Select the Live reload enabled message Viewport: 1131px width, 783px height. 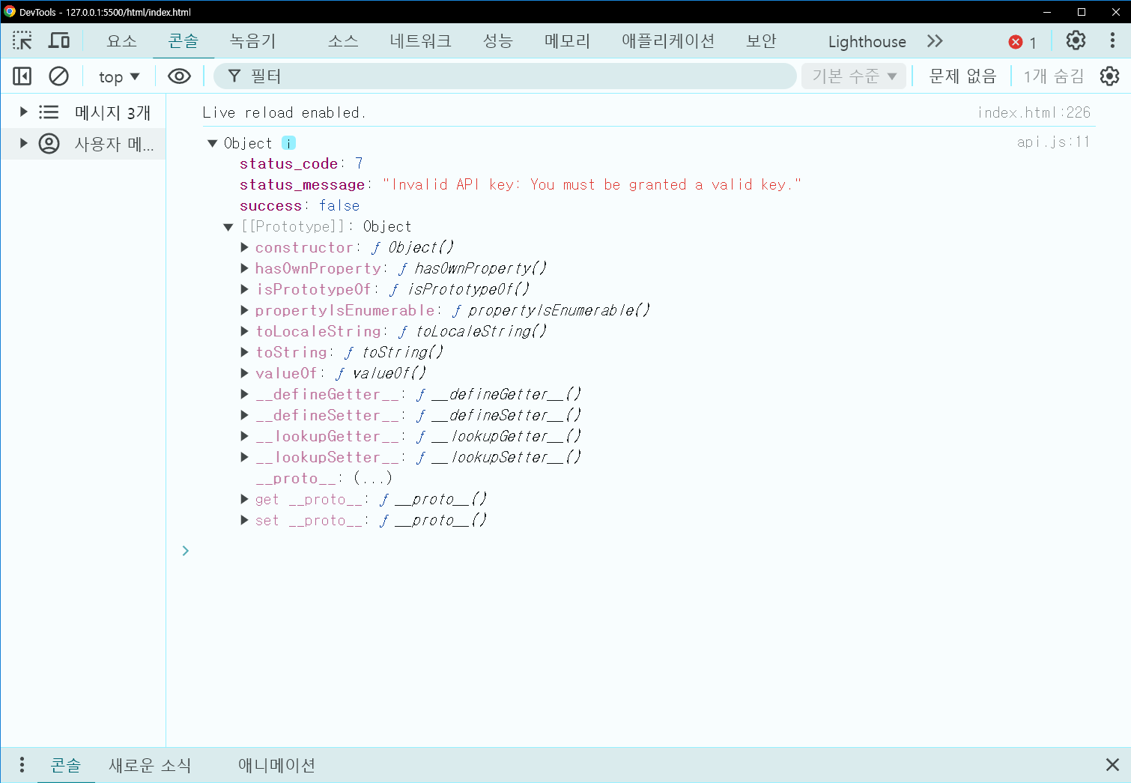pos(285,112)
